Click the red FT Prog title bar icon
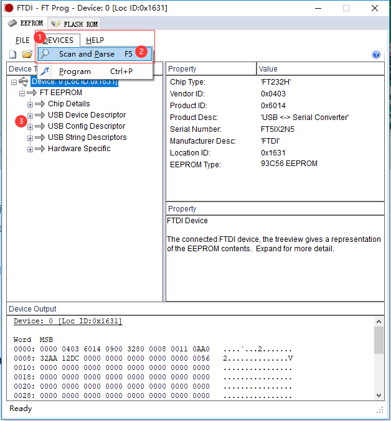This screenshot has height=421, width=391. click(x=8, y=8)
